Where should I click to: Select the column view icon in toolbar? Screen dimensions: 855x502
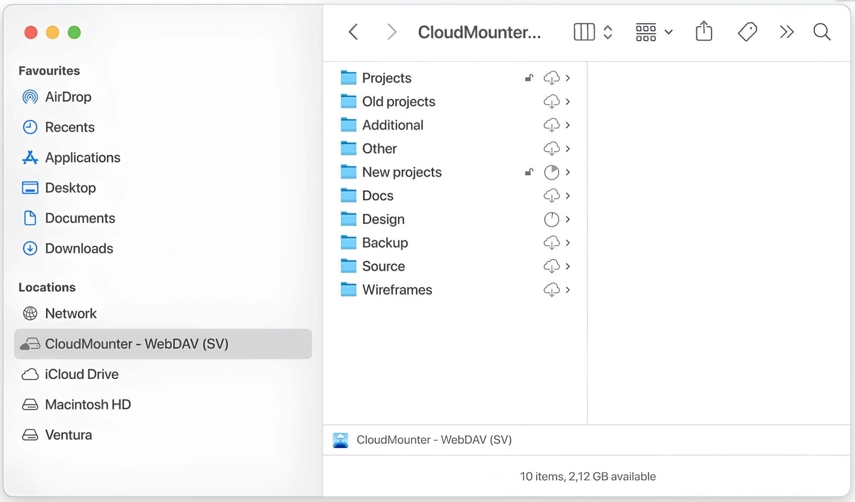coord(583,32)
